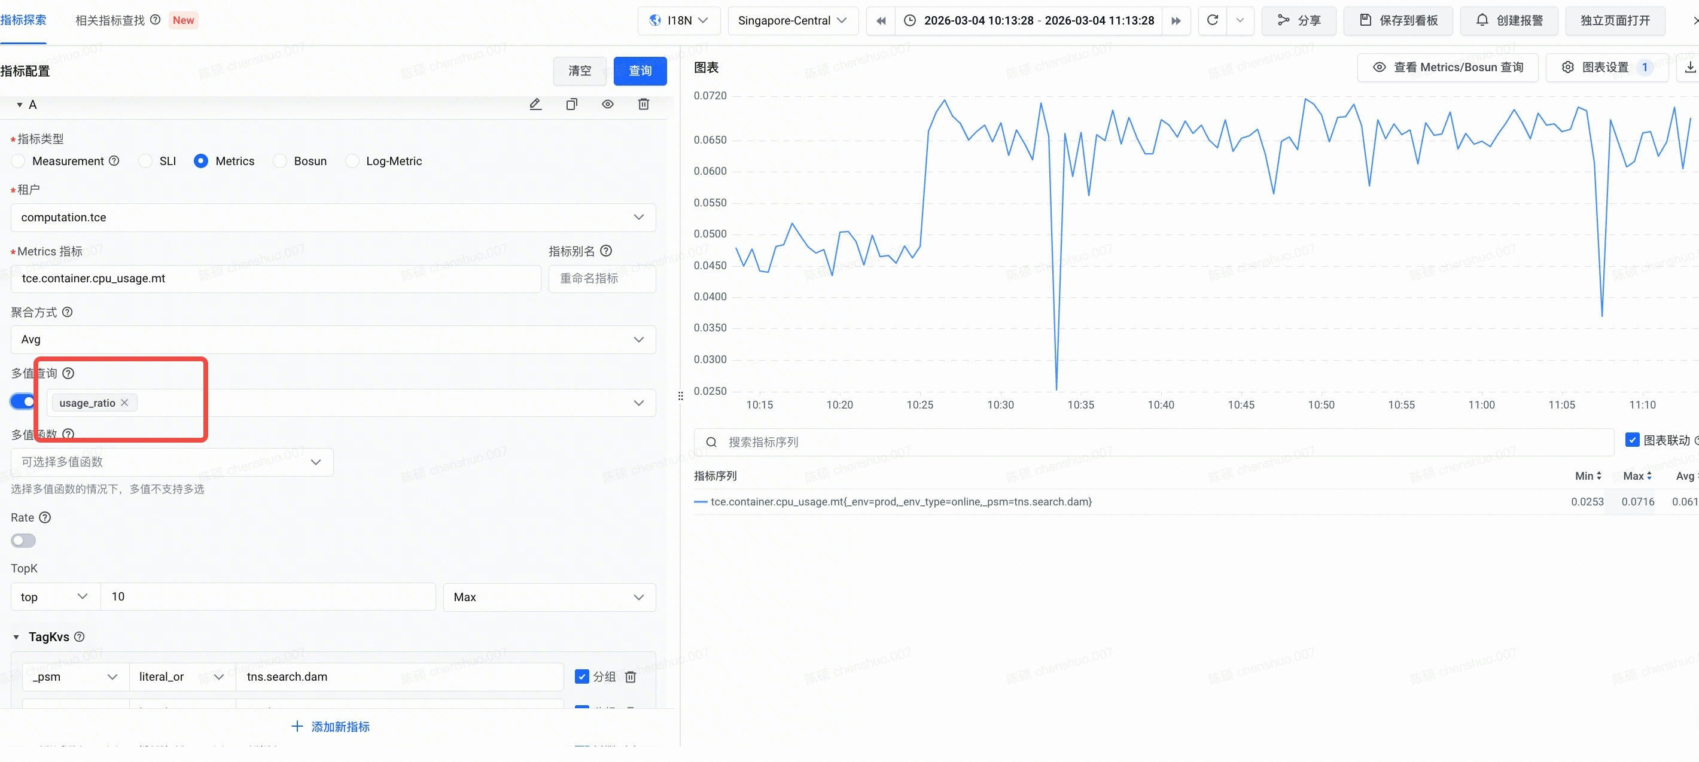Screen dimensions: 1699x762
Task: Click 添加新指标 to add a metric
Action: (x=330, y=726)
